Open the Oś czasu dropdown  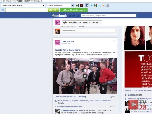(x=84, y=22)
